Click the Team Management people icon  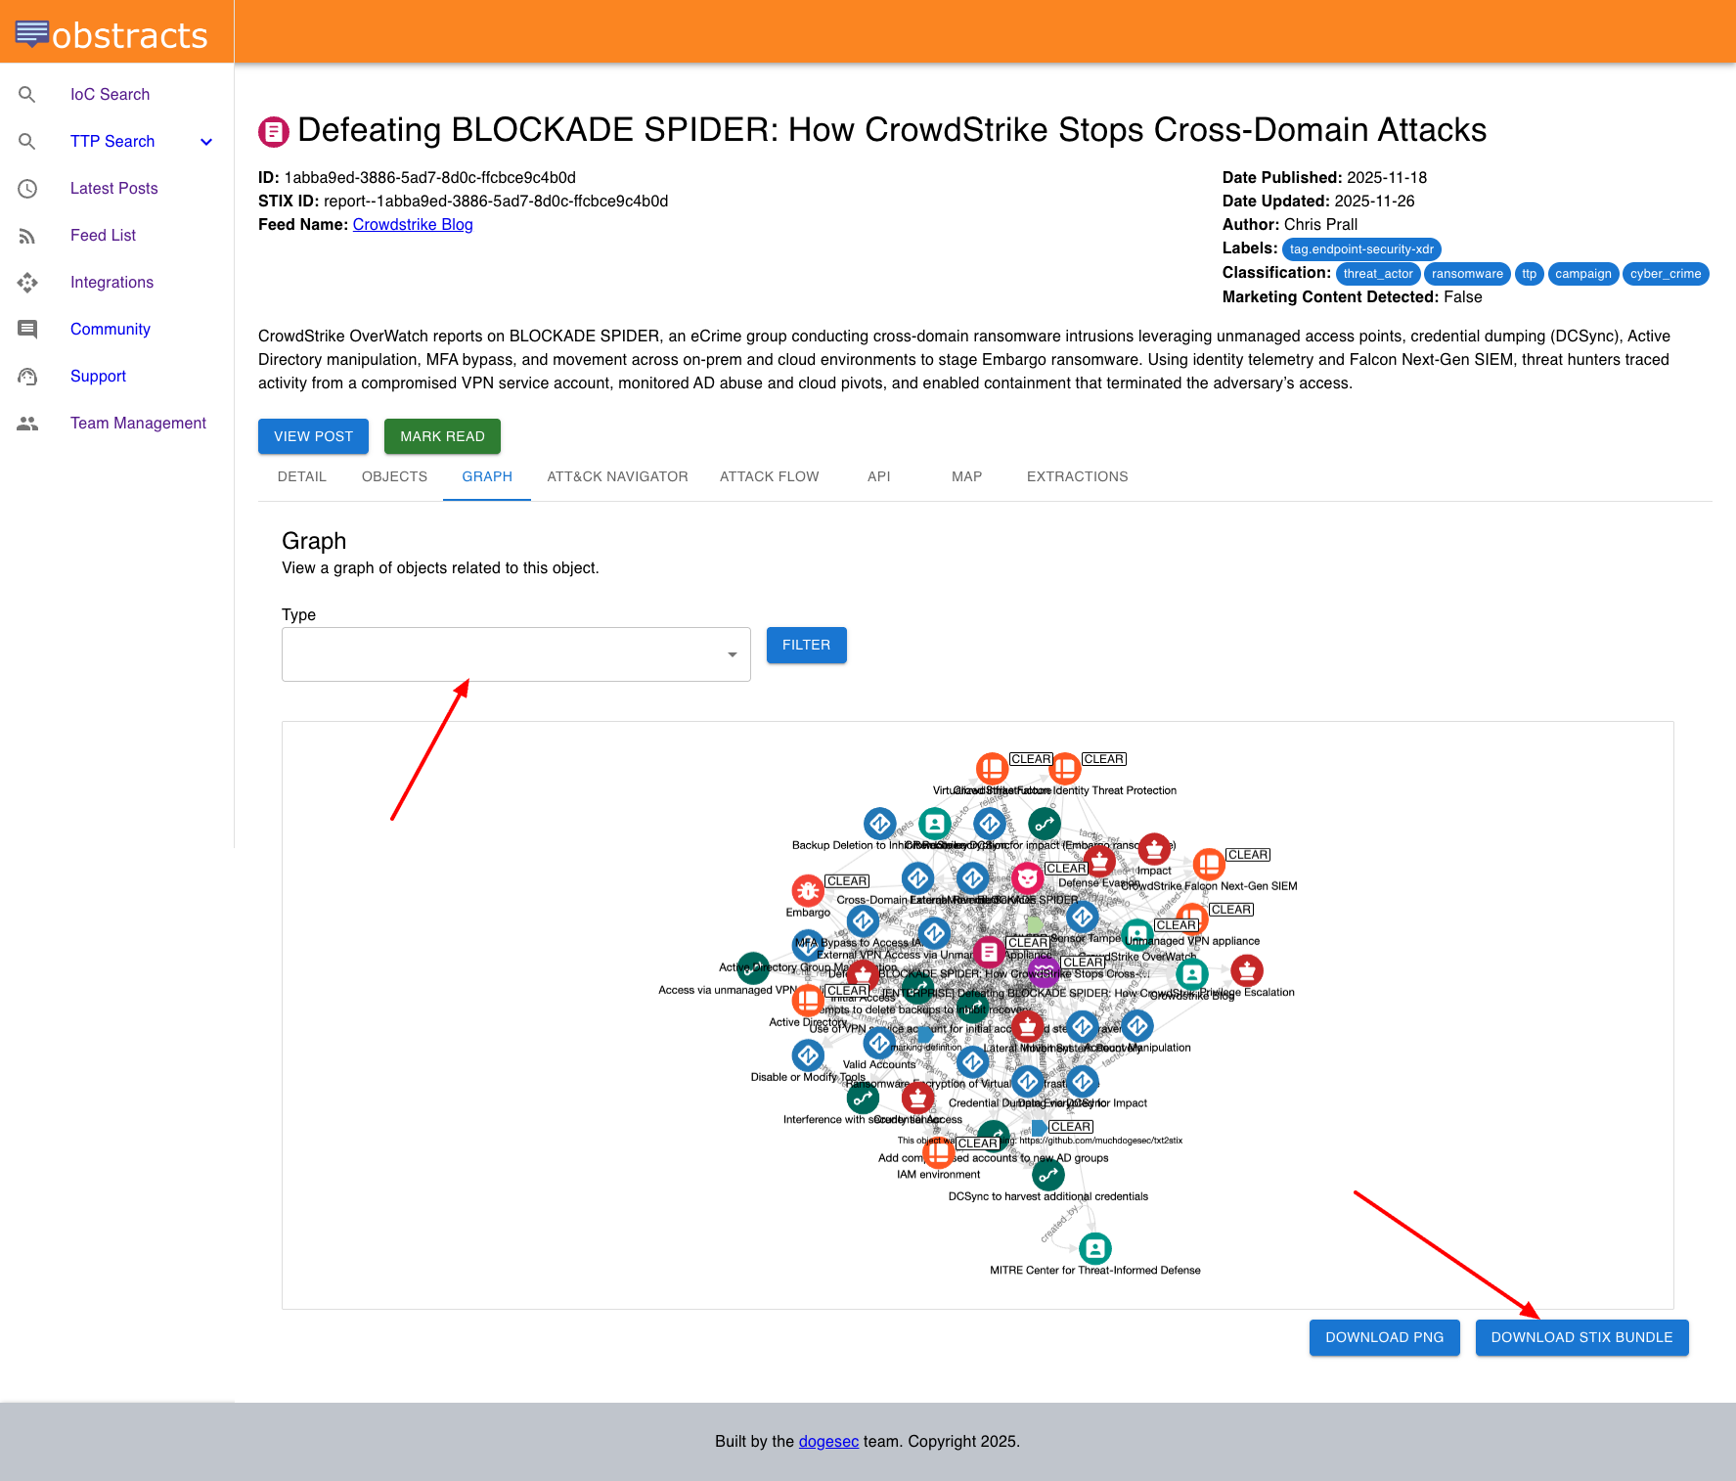point(27,424)
